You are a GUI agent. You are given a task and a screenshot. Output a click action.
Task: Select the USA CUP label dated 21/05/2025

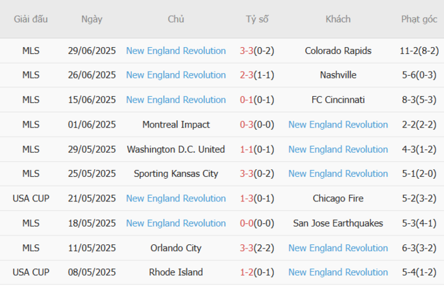pyautogui.click(x=31, y=198)
